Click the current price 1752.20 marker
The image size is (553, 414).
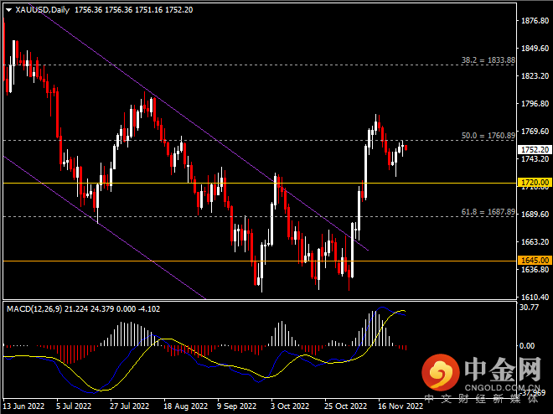[534, 149]
